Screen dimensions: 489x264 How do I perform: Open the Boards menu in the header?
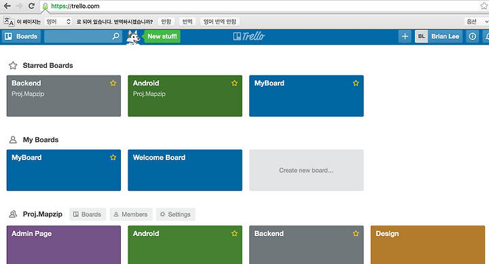coord(21,37)
